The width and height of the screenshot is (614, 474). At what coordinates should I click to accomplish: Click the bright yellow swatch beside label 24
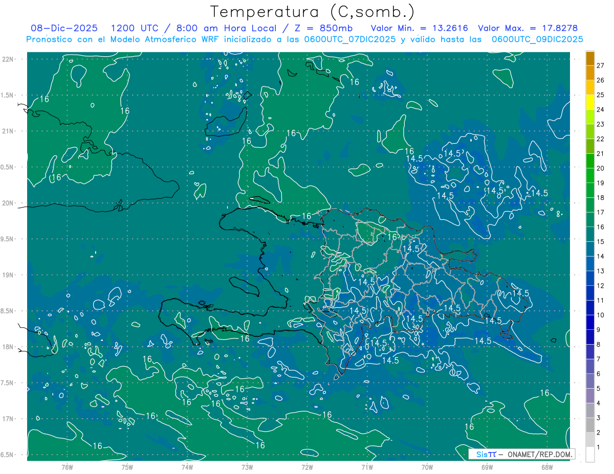click(x=590, y=102)
